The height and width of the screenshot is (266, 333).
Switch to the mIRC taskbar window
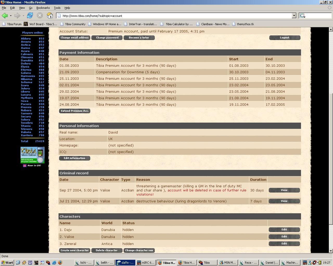point(146,263)
